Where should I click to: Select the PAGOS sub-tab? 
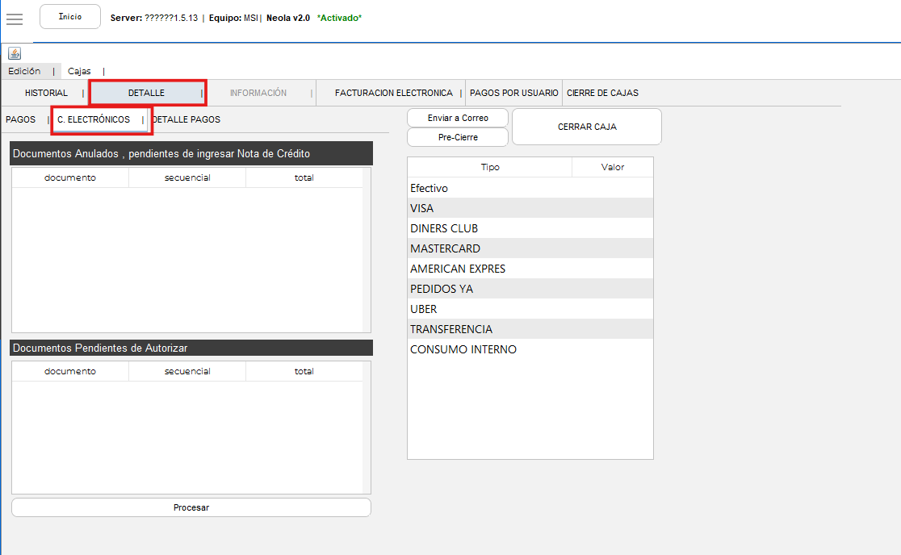click(20, 119)
